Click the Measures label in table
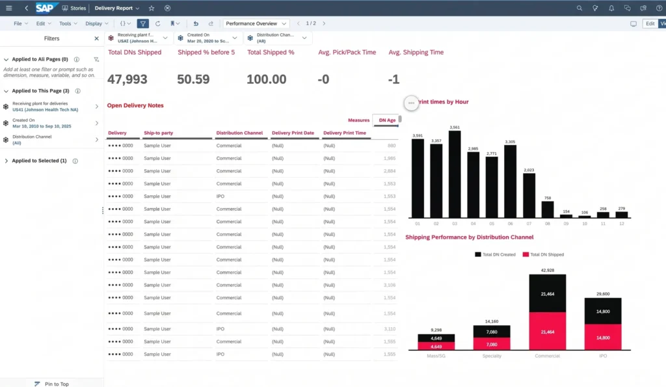This screenshot has width=666, height=387. click(x=358, y=120)
